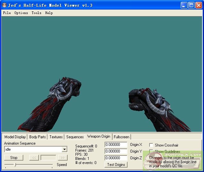Step to the previous animation frame
The width and height of the screenshot is (204, 172).
(34, 158)
